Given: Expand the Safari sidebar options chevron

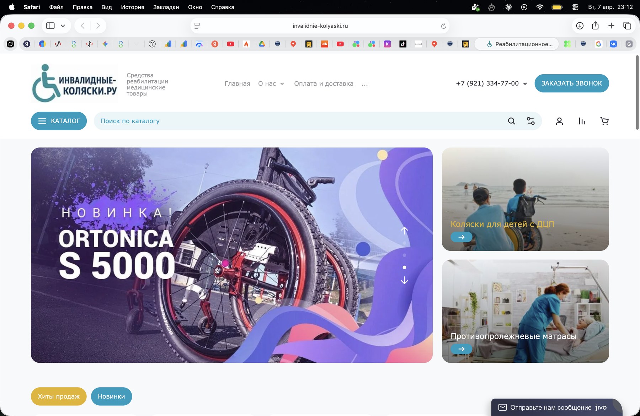Looking at the screenshot, I should (x=63, y=26).
